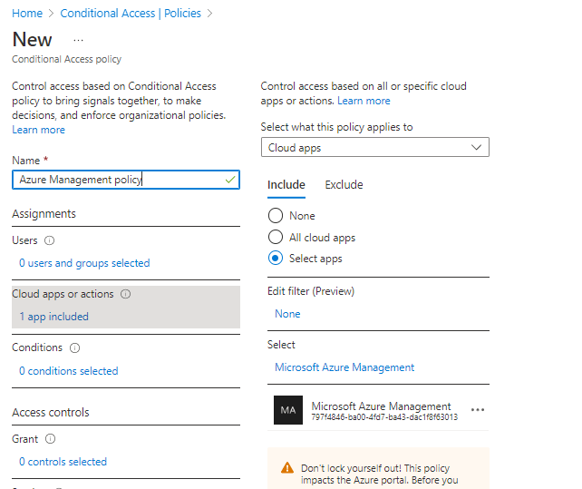
Task: Click the warning triangle icon
Action: click(x=286, y=468)
